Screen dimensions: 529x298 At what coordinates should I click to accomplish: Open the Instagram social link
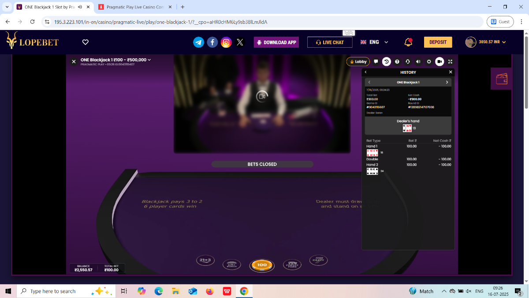point(226,42)
